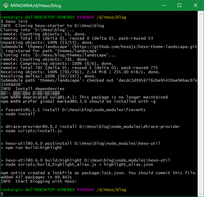Click the 'hexo-util@0.6.0 postinstall' line
Image resolution: width=204 pixels, height=197 pixels.
tap(80, 143)
